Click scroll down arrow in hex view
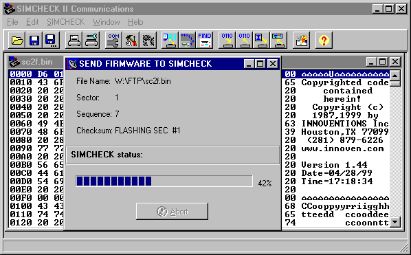 395,222
